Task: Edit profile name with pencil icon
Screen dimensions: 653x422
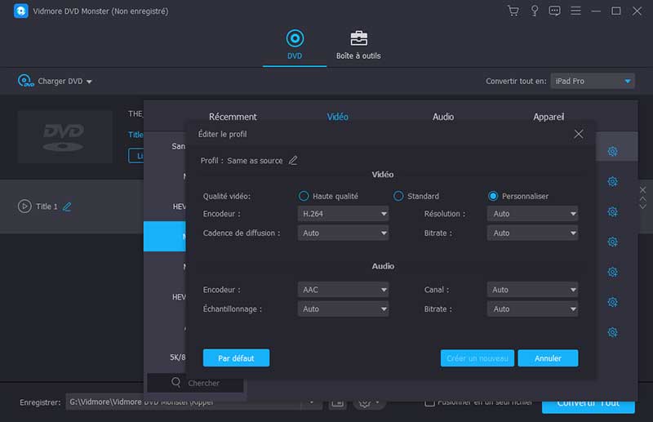Action: [293, 161]
